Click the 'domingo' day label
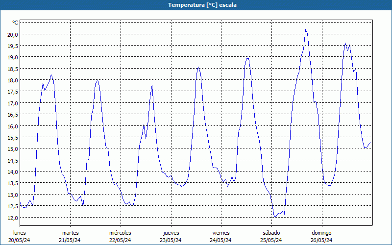 coord(321,233)
